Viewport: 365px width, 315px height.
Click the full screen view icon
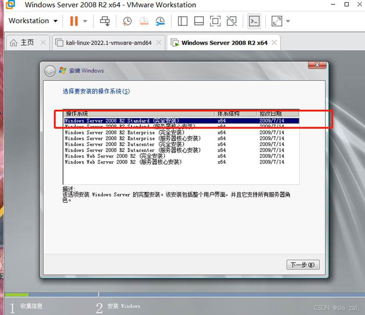(215, 21)
